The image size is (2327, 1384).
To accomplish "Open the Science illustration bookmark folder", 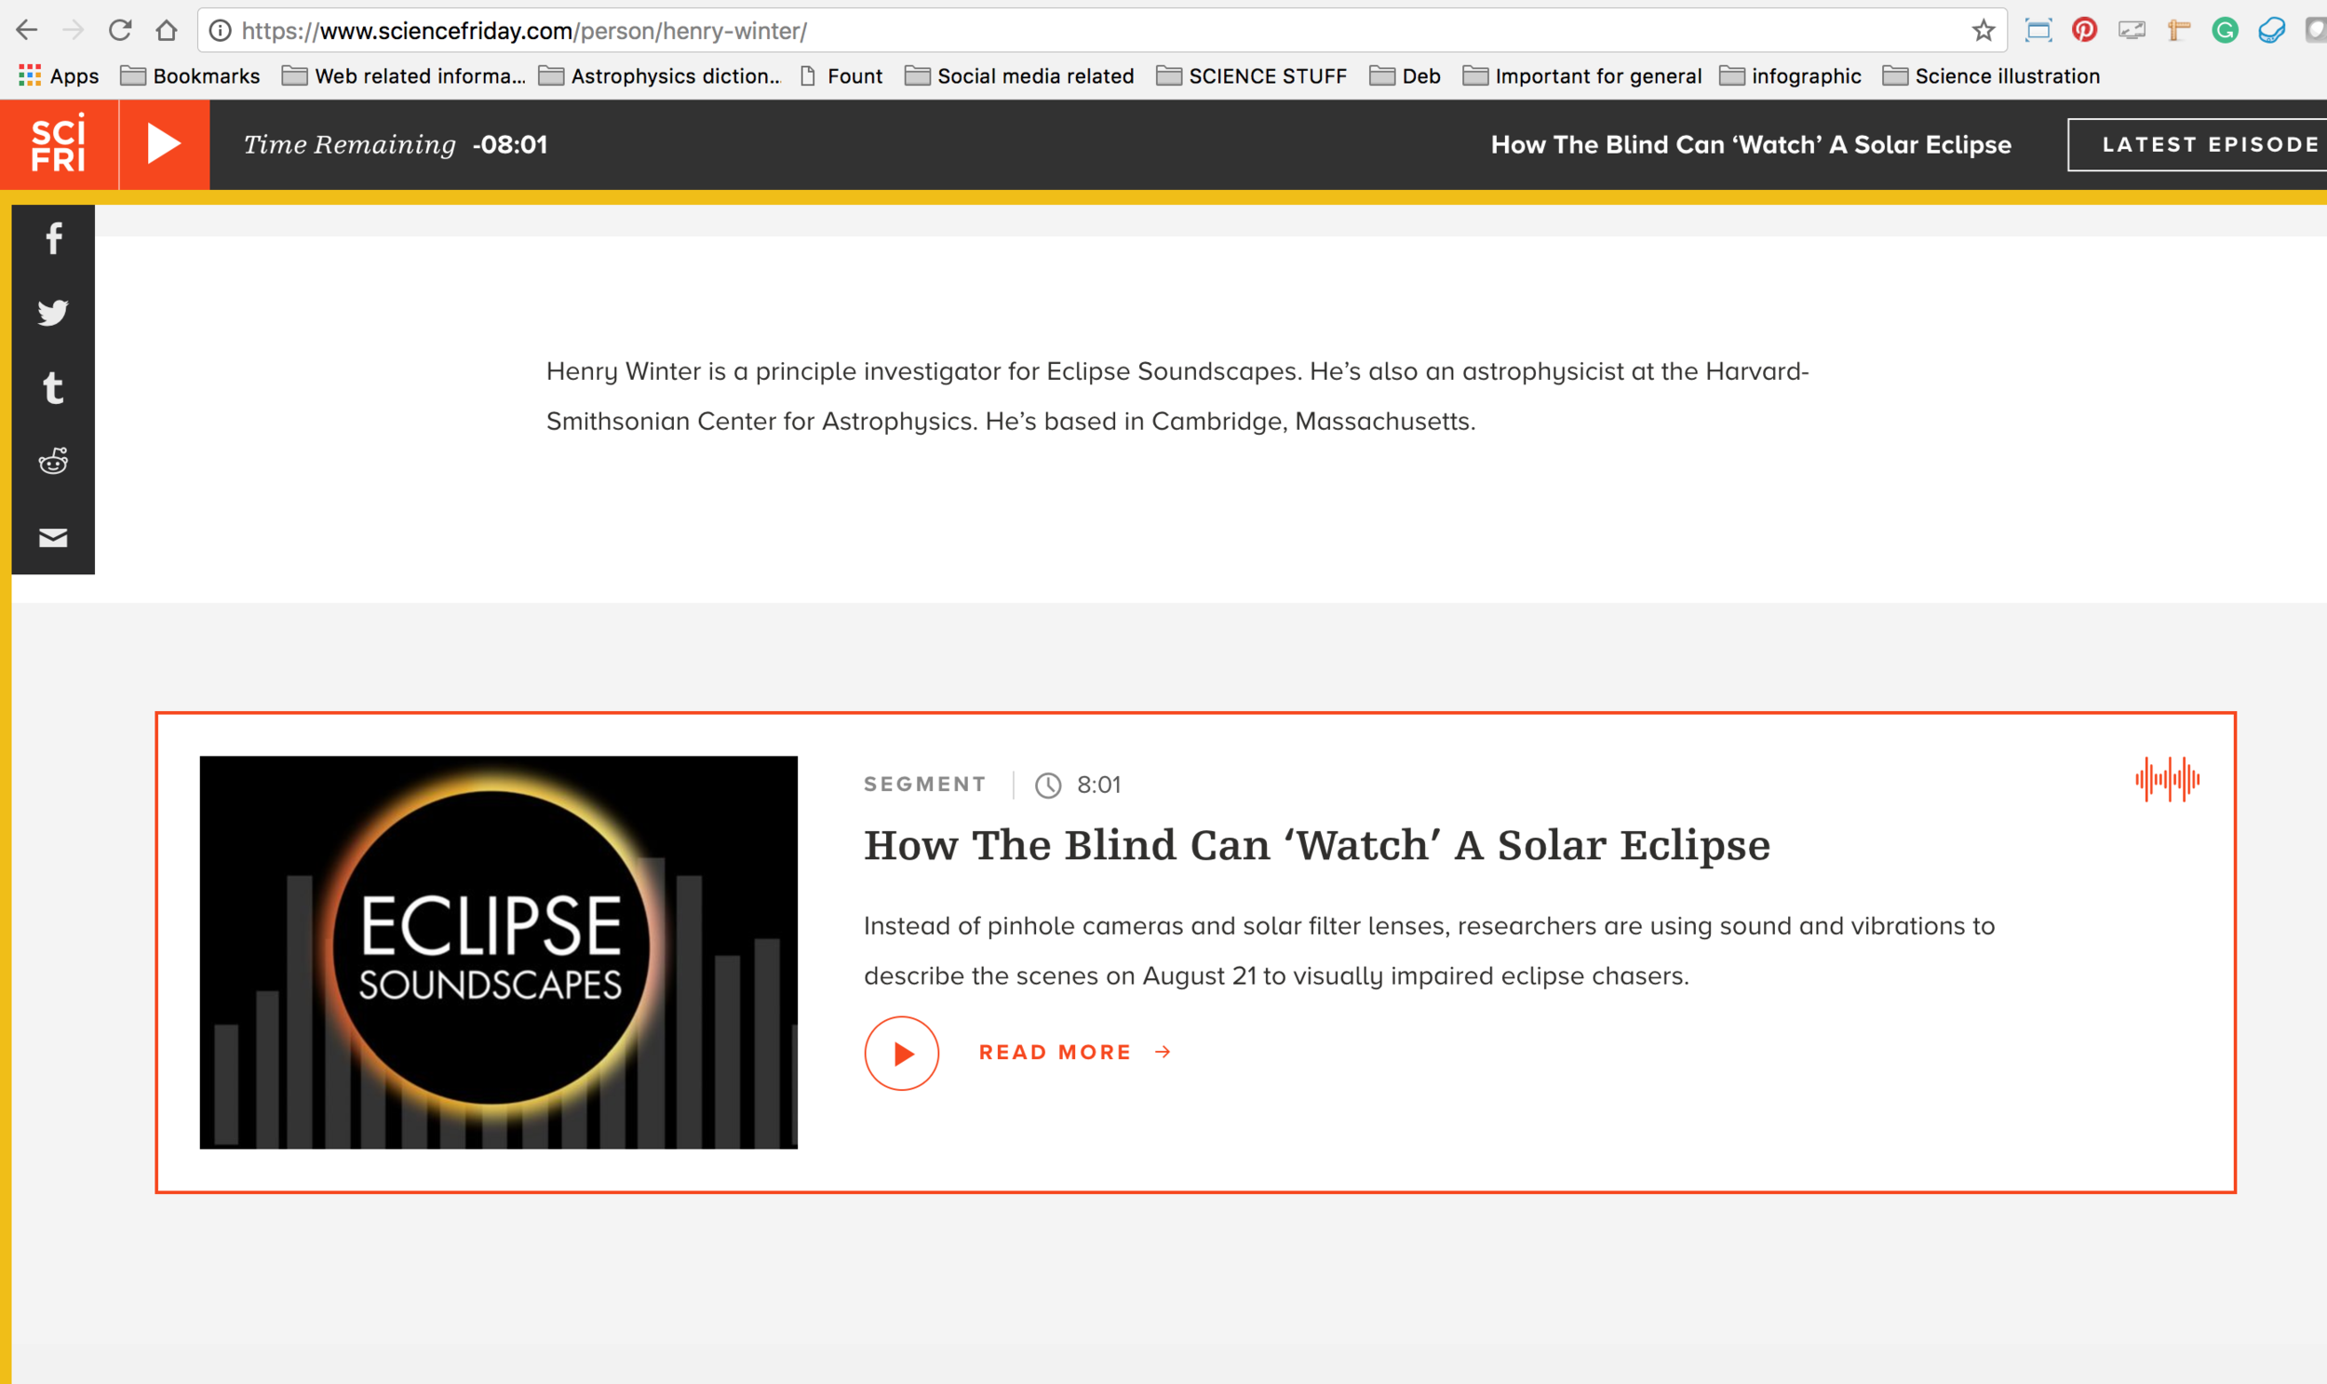I will coord(1991,76).
